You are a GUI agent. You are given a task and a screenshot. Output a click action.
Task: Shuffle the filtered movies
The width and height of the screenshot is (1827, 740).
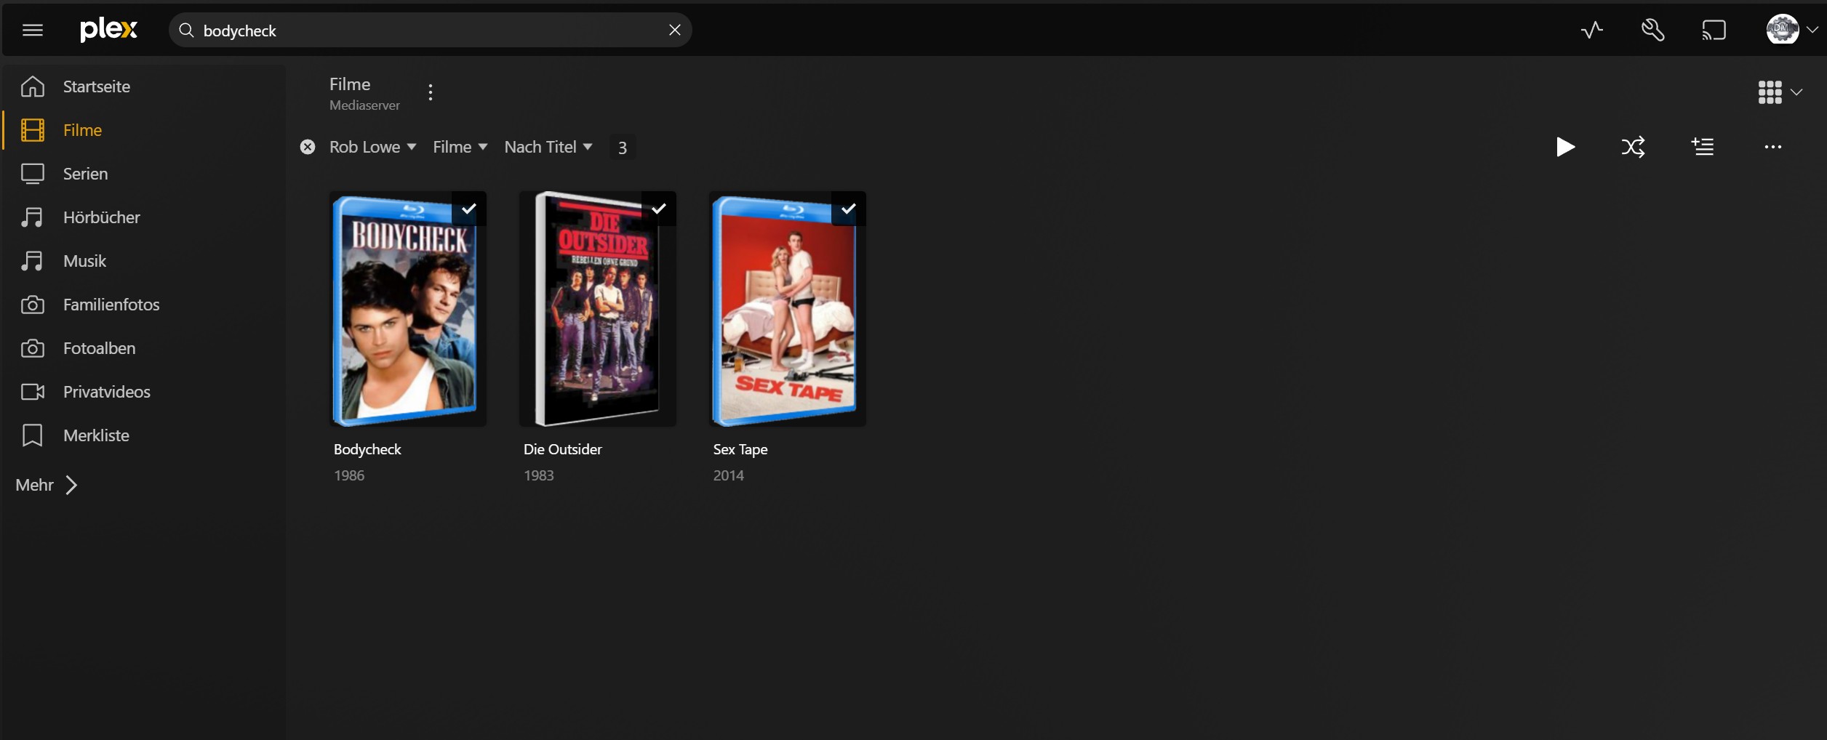pyautogui.click(x=1634, y=147)
